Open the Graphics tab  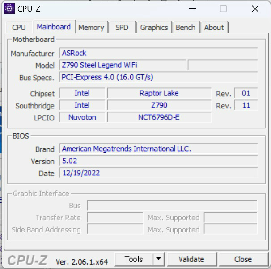pyautogui.click(x=154, y=27)
